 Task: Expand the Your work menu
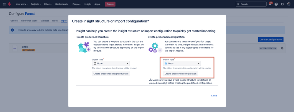pos(22,4)
